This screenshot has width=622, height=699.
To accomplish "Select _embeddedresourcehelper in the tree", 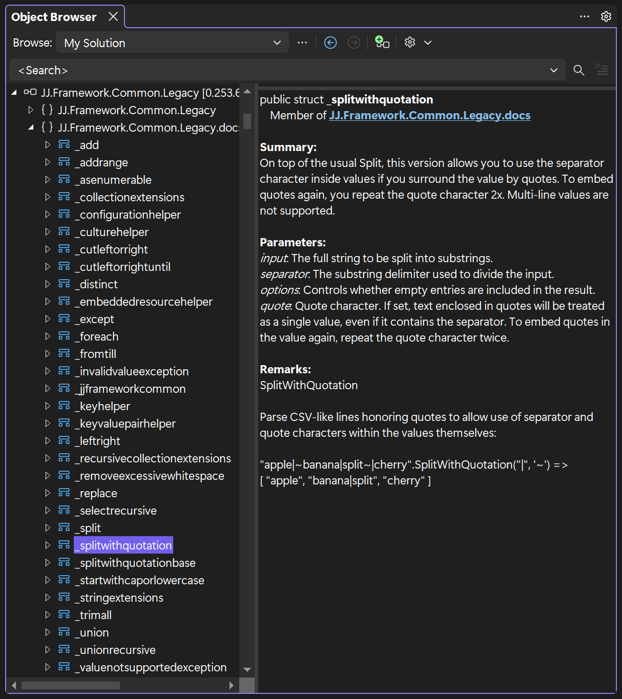I will [143, 302].
